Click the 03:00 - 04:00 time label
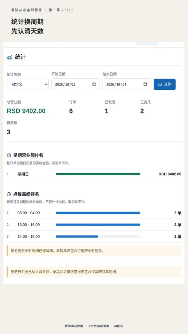Image resolution: width=188 pixels, height=334 pixels. [29, 213]
